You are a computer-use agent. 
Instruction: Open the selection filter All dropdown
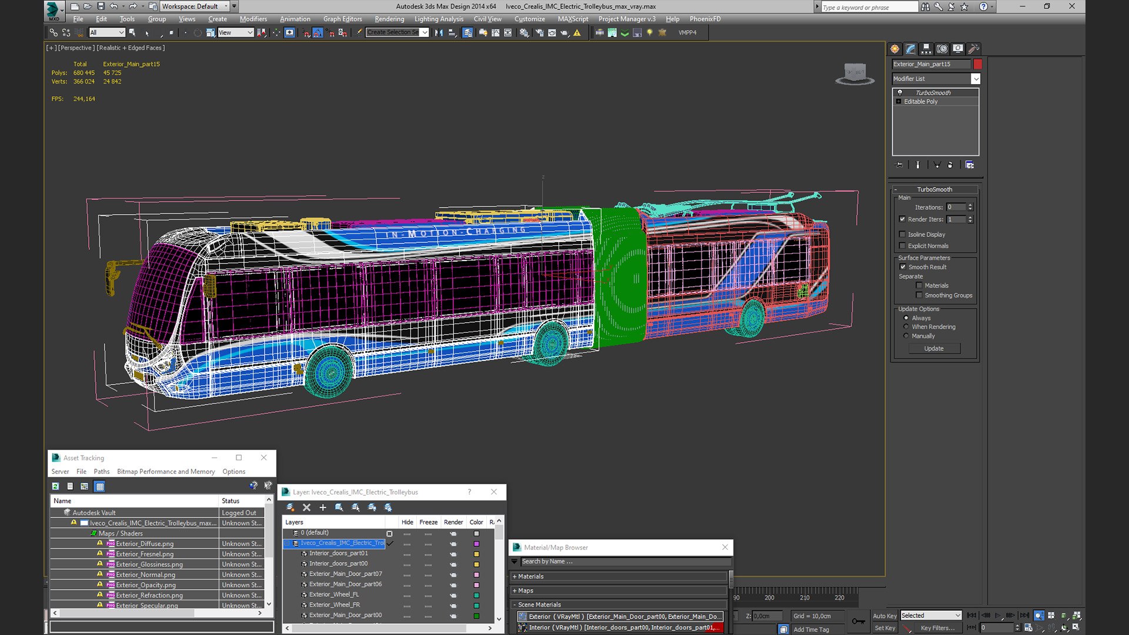pos(107,33)
